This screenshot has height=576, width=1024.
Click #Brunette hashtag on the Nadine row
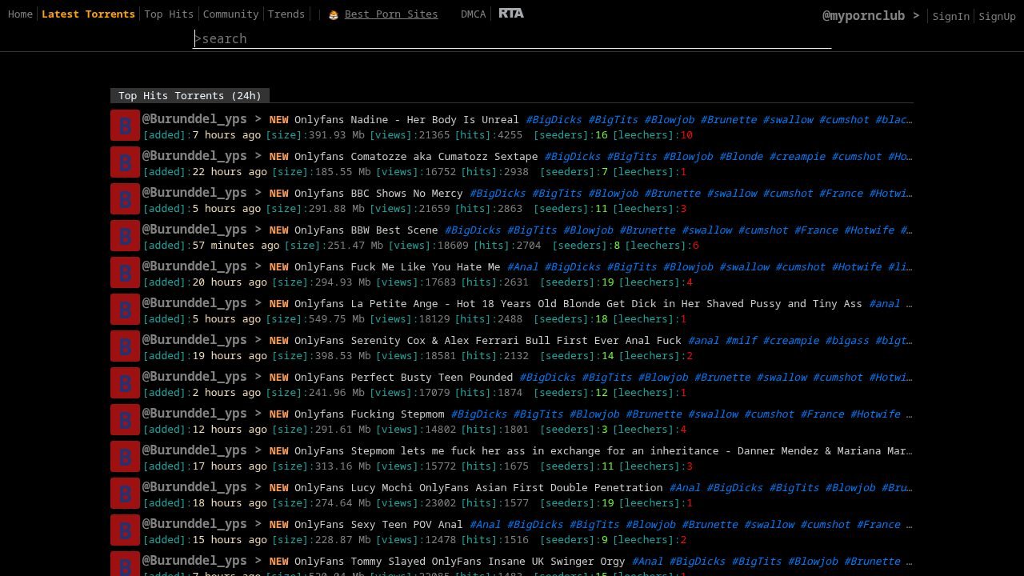point(728,120)
